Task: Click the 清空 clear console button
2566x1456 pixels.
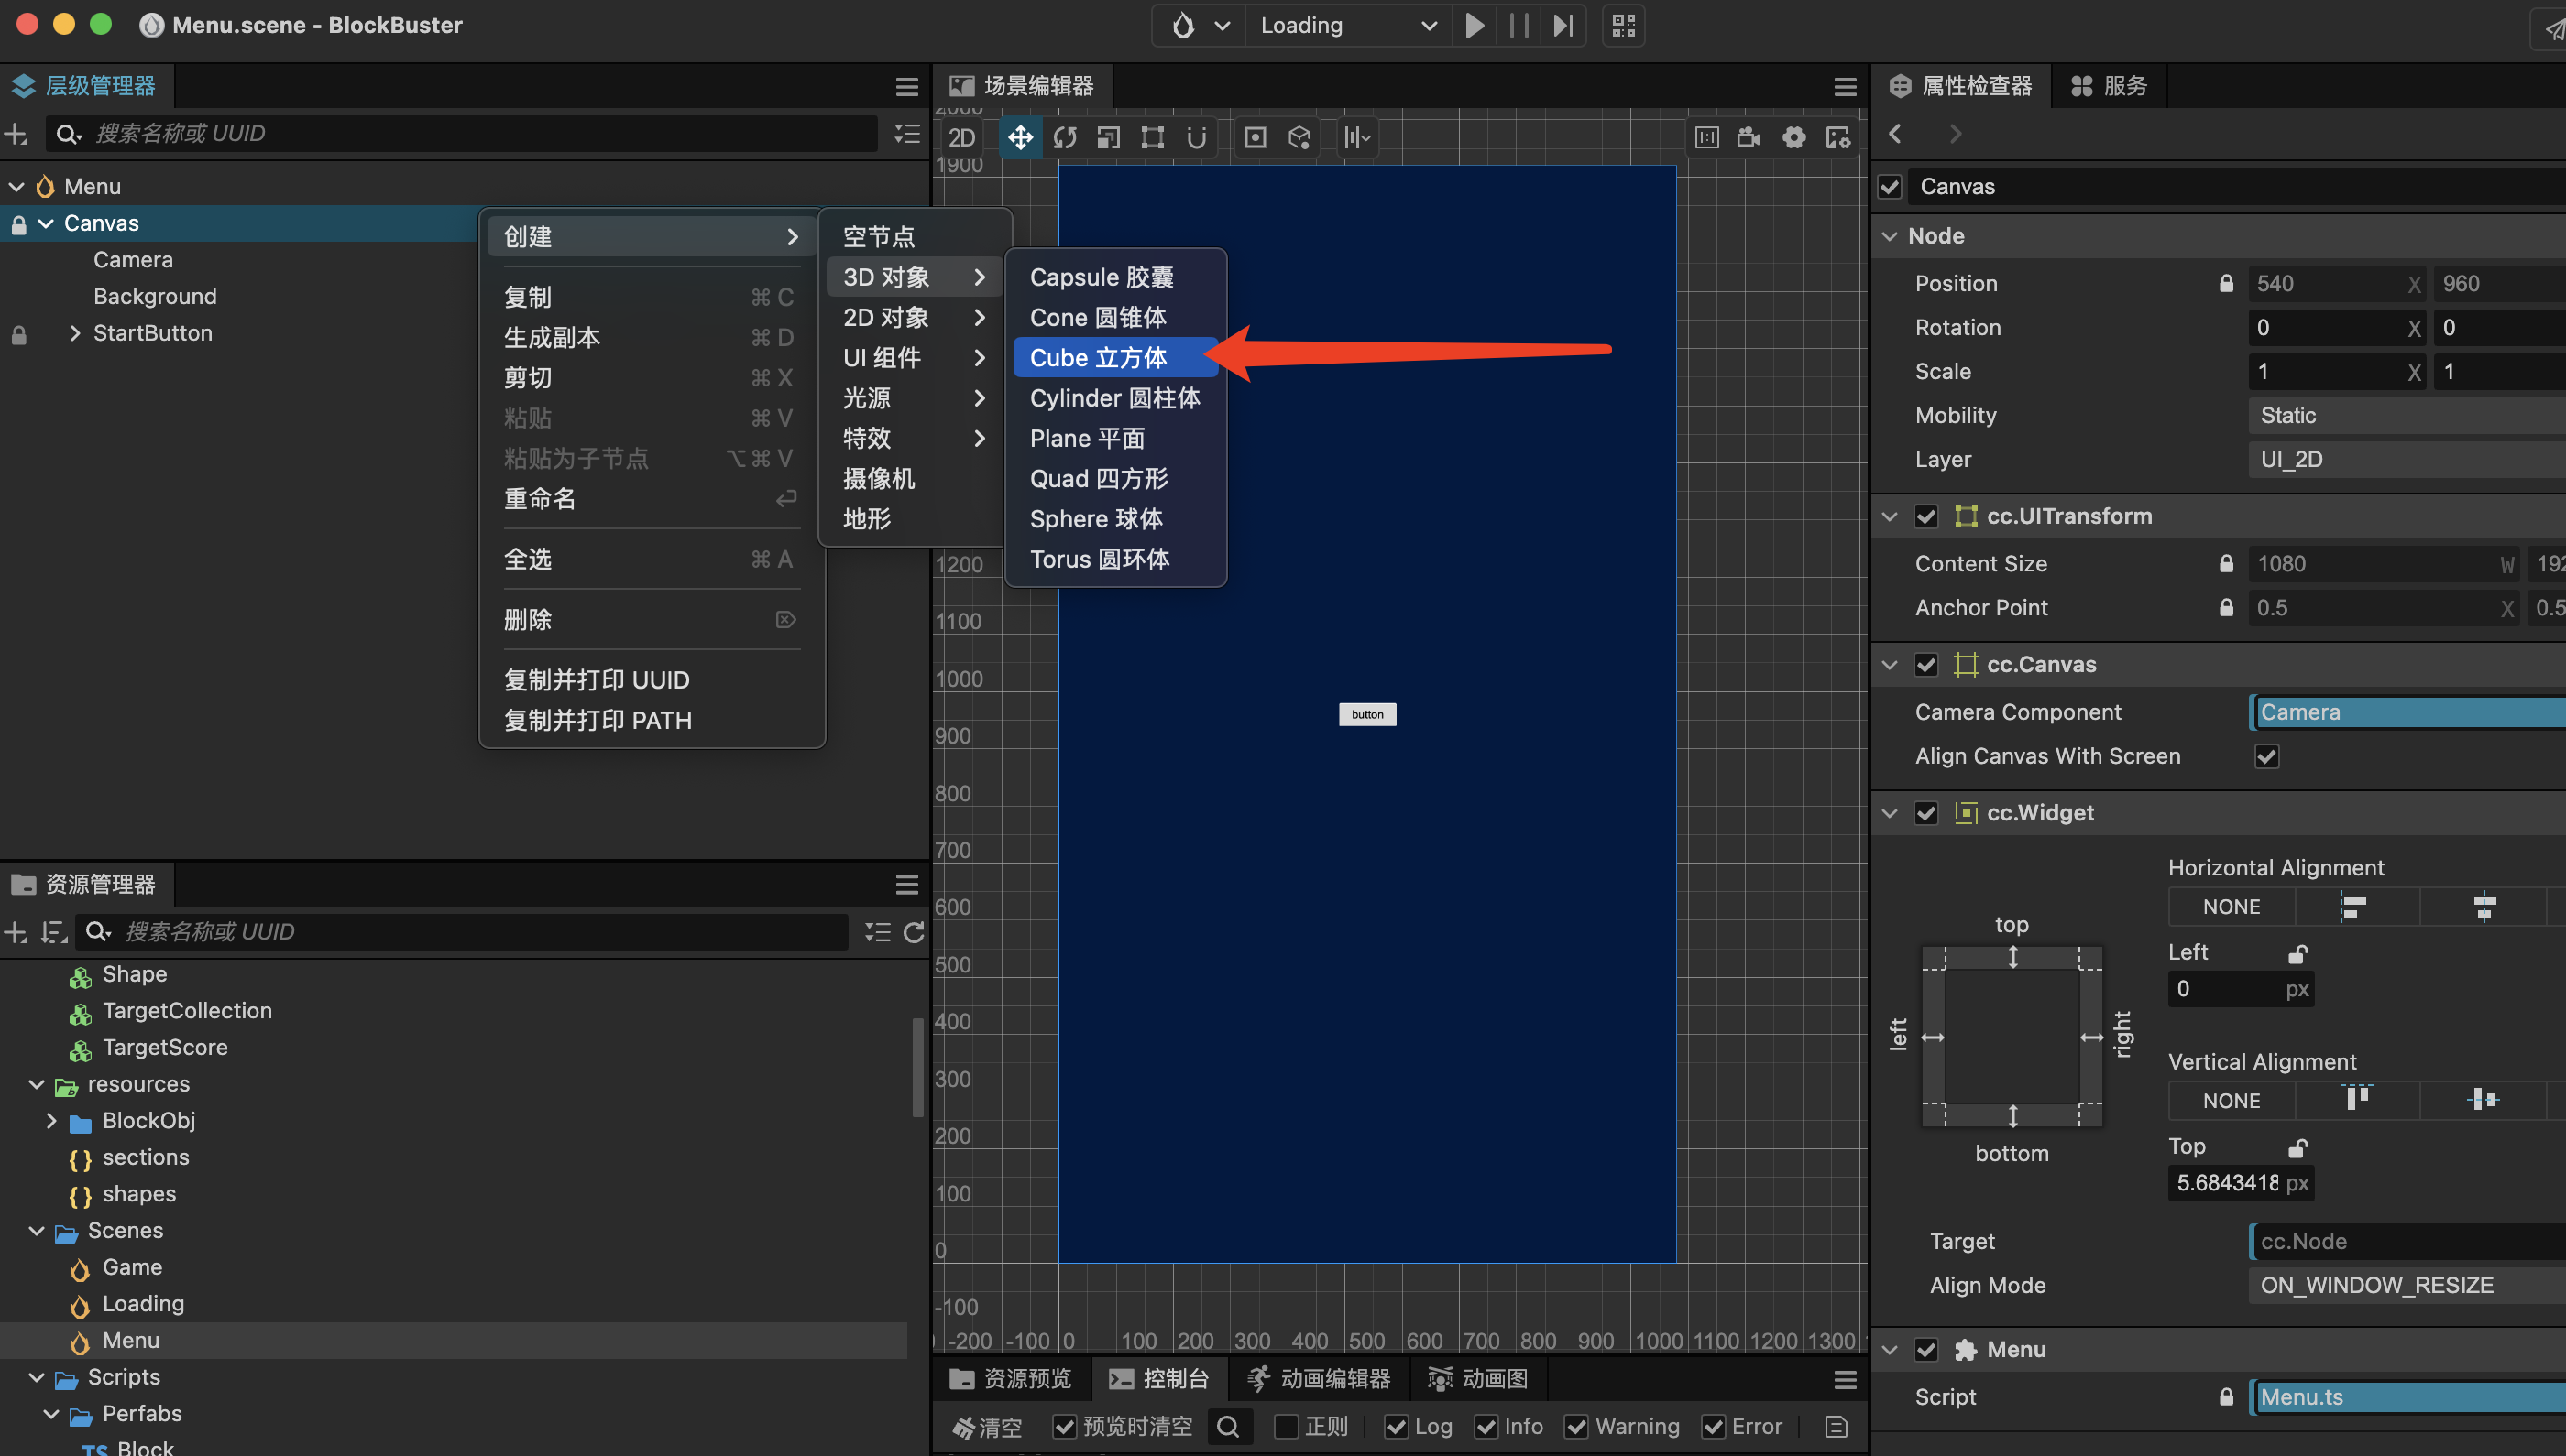Action: click(987, 1426)
